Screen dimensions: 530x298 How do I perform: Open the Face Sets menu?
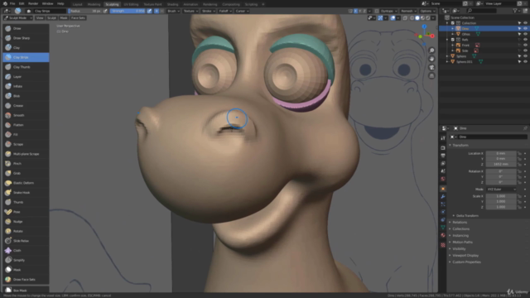(x=78, y=18)
